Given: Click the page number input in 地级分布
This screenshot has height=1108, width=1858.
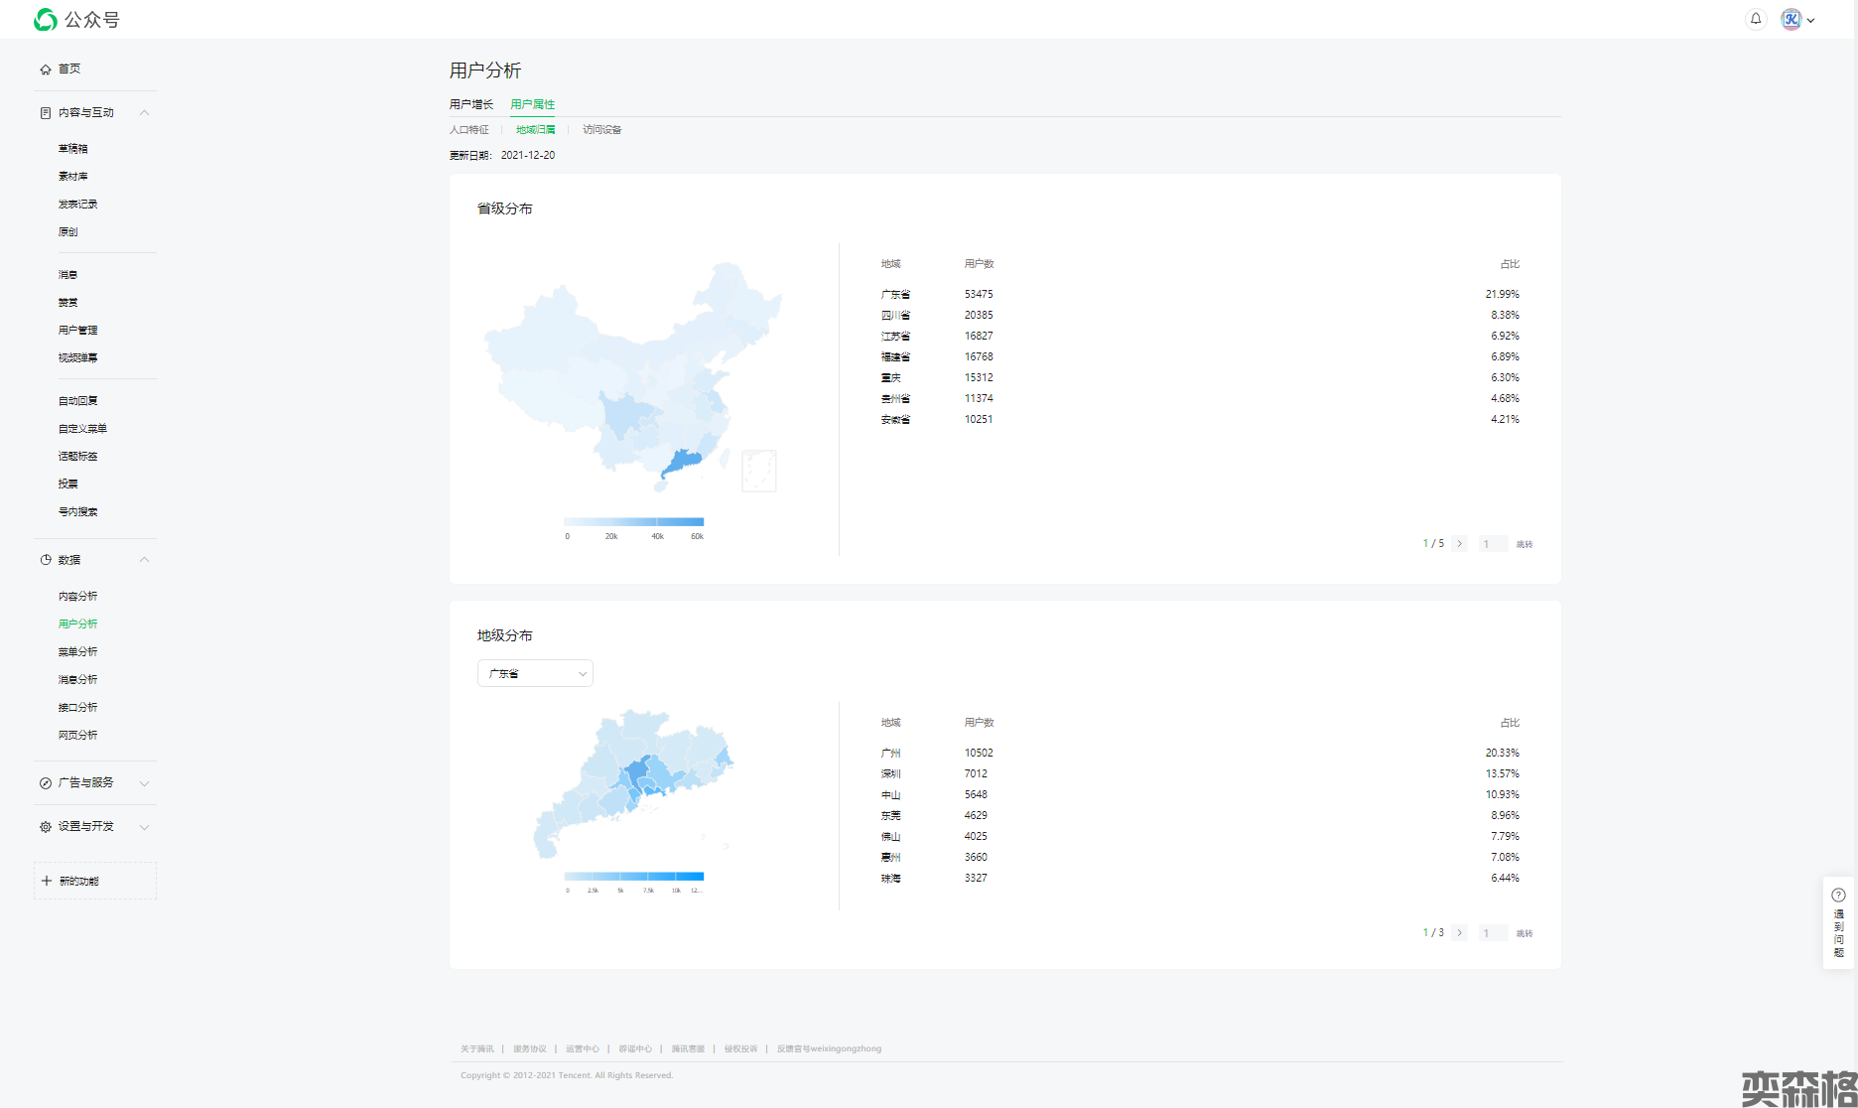Looking at the screenshot, I should coord(1493,933).
